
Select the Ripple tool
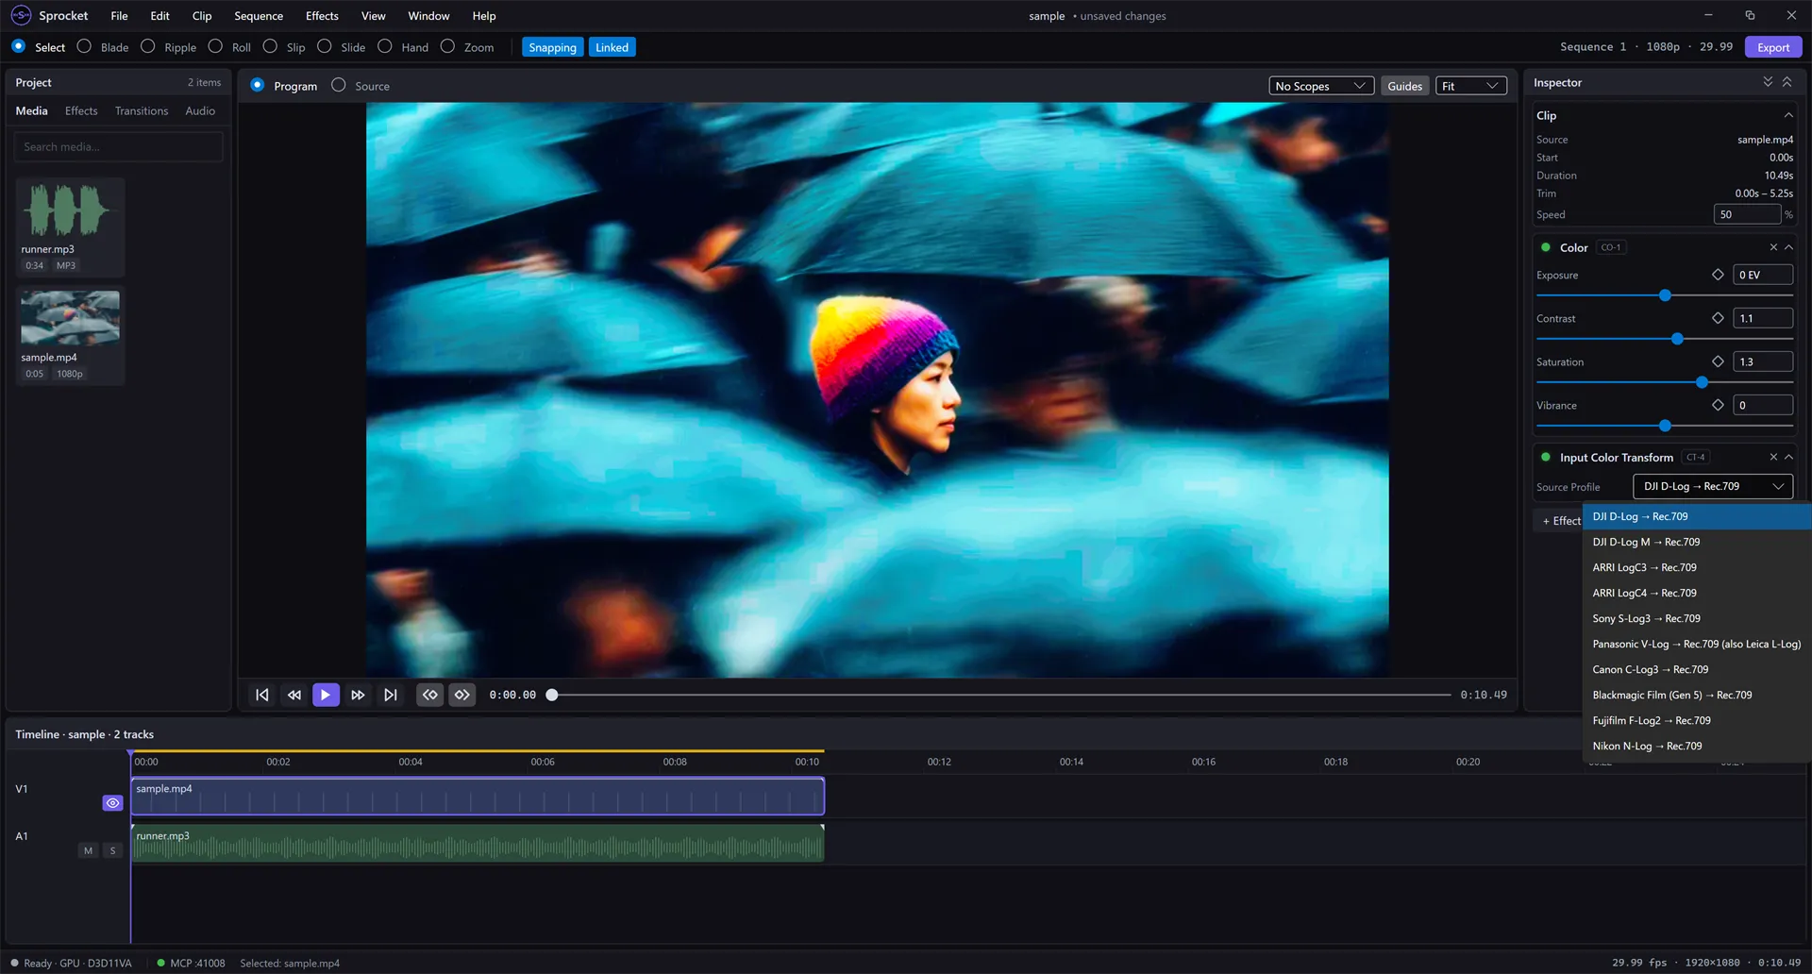coord(169,46)
